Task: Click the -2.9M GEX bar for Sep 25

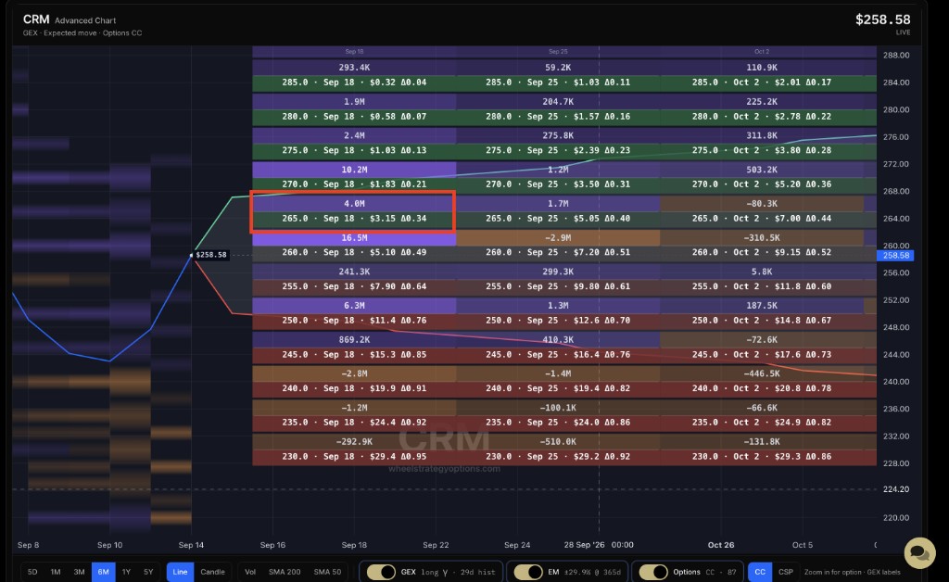Action: click(x=558, y=238)
